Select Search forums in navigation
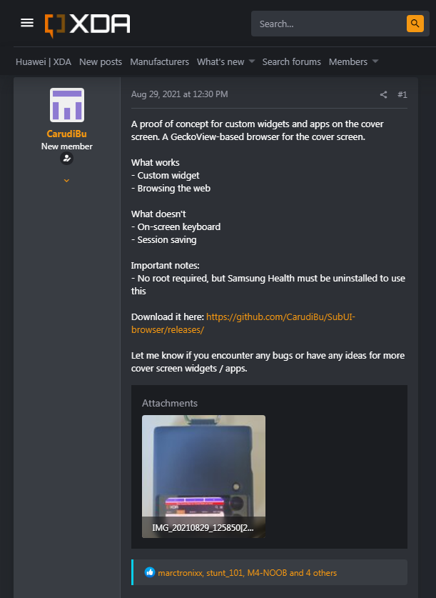Viewport: 436px width, 598px height. [292, 61]
